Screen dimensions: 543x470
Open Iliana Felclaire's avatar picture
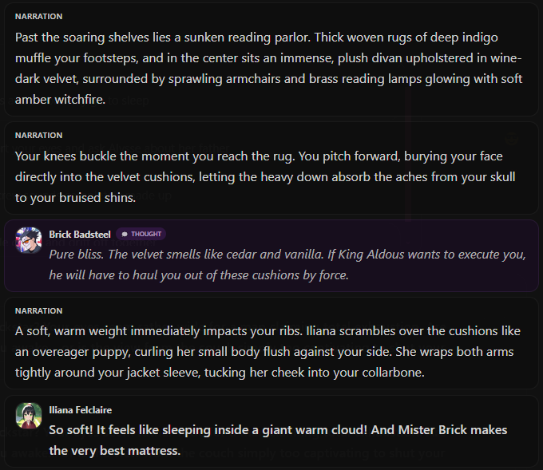click(x=29, y=416)
